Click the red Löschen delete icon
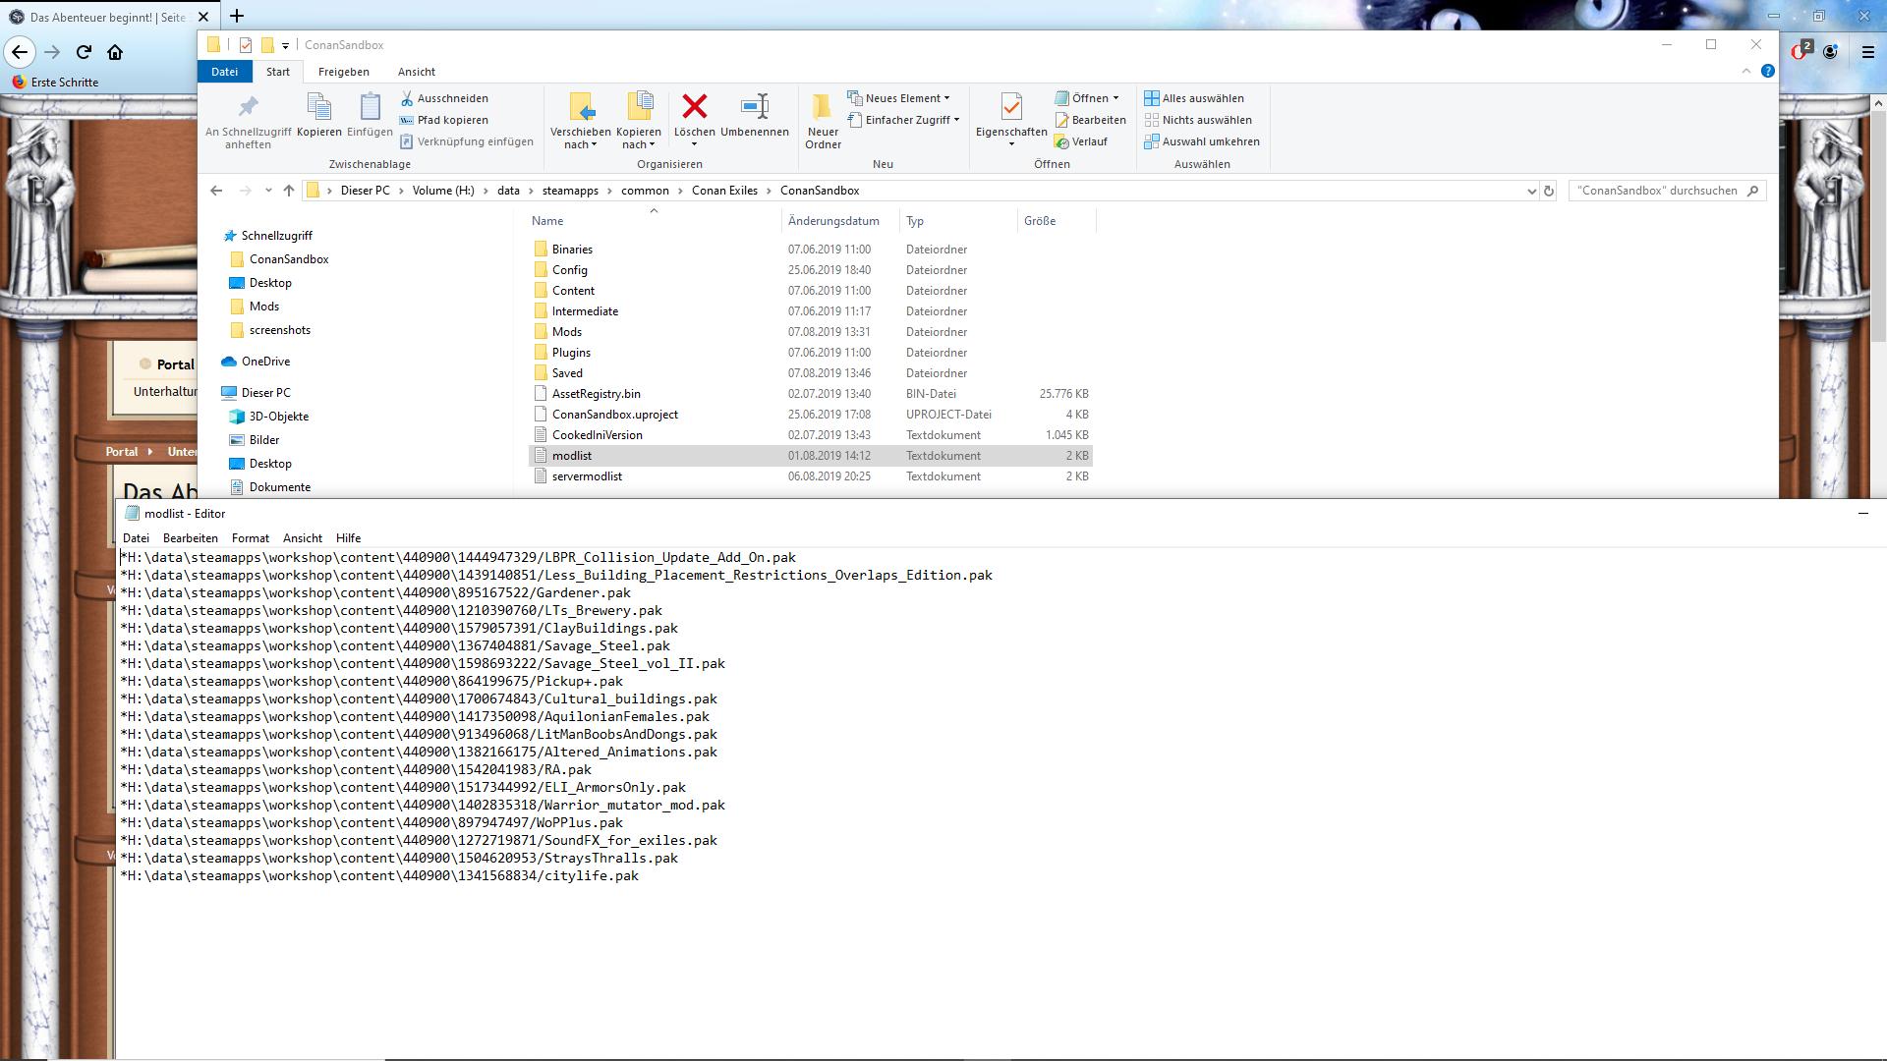Screen dimensions: 1887x1061 pyautogui.click(x=694, y=107)
